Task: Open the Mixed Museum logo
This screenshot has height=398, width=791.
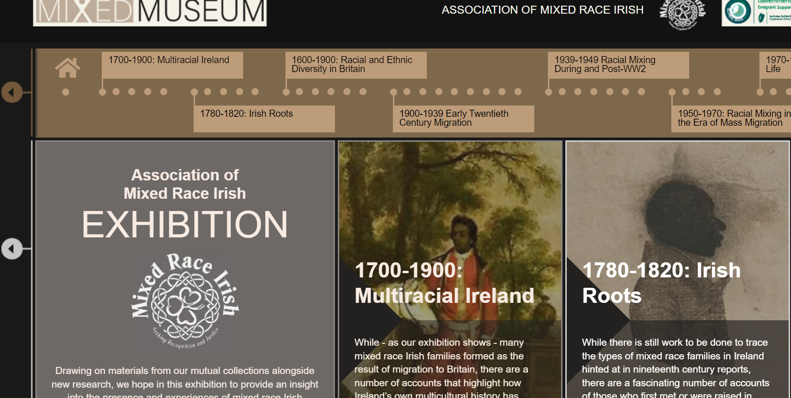Action: click(150, 12)
